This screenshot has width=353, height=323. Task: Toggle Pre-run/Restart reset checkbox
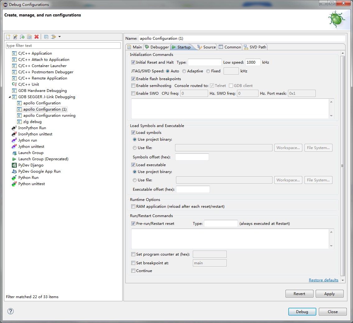[133, 224]
